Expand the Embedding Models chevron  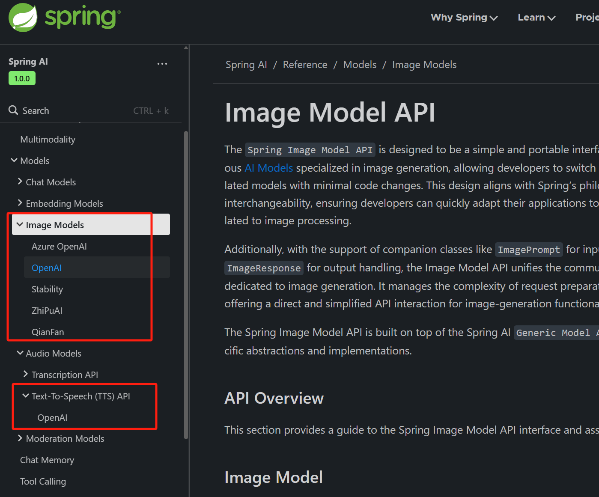[20, 203]
